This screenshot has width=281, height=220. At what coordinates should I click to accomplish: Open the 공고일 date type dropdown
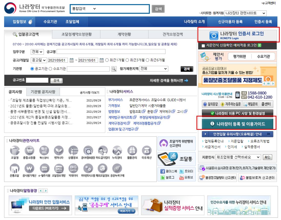[39, 60]
